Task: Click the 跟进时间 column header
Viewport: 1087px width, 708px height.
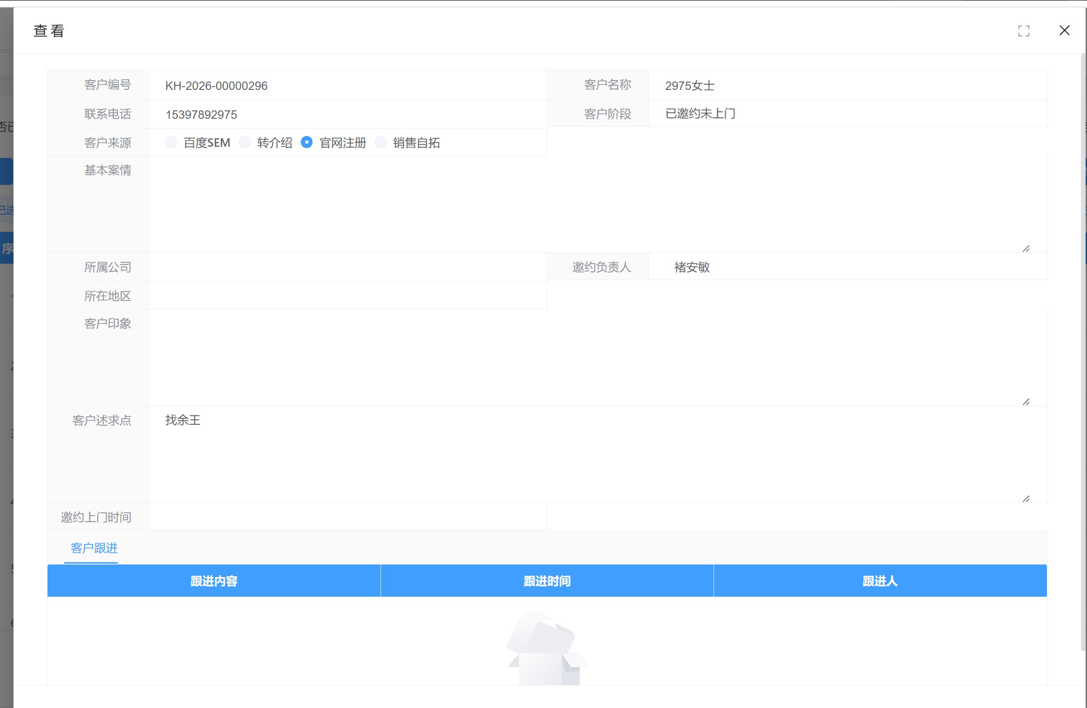Action: click(x=547, y=581)
